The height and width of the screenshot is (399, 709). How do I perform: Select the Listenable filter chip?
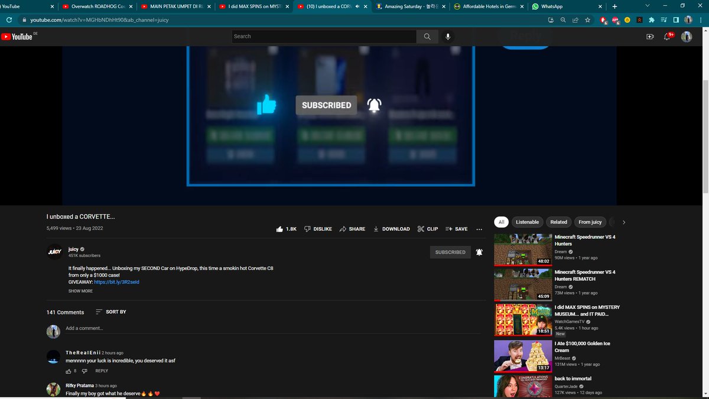(x=527, y=222)
